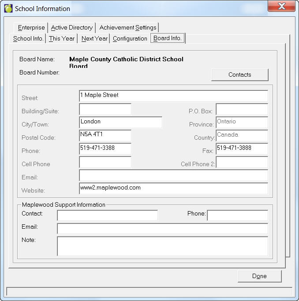Open the Enterprise tab
299x301 pixels.
click(x=31, y=27)
